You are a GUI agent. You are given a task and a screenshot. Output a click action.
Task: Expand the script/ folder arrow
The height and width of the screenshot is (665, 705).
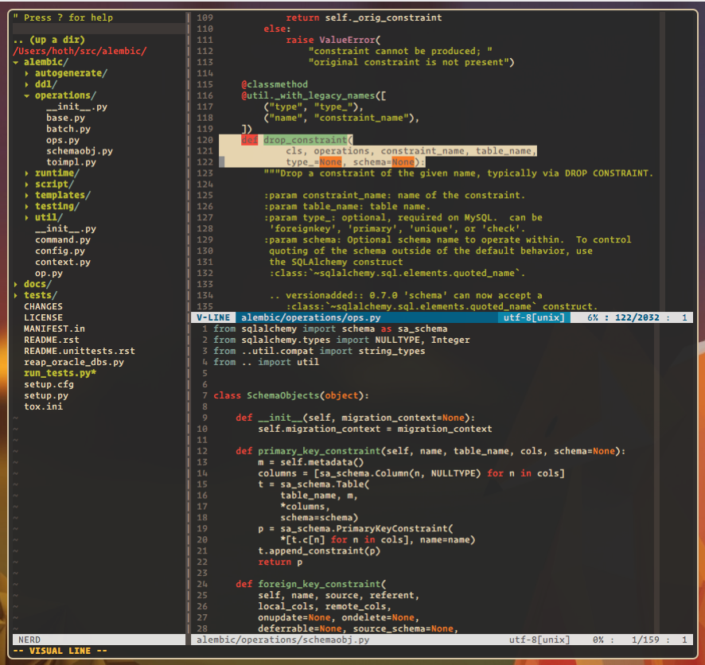(27, 185)
